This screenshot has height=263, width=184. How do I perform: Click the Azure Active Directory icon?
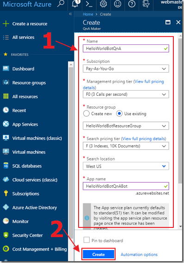(6, 207)
